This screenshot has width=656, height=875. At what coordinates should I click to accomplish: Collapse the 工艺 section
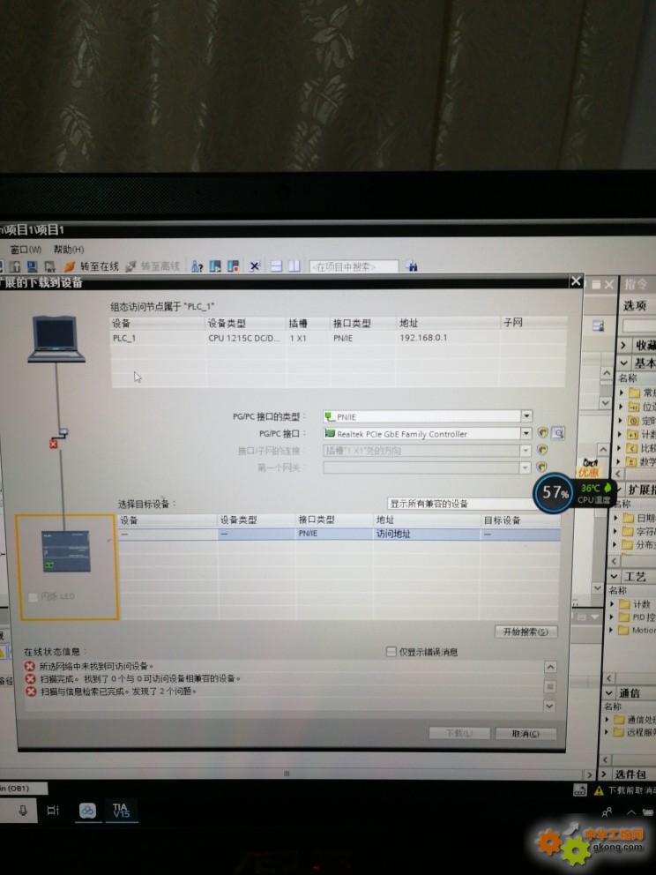tap(615, 577)
